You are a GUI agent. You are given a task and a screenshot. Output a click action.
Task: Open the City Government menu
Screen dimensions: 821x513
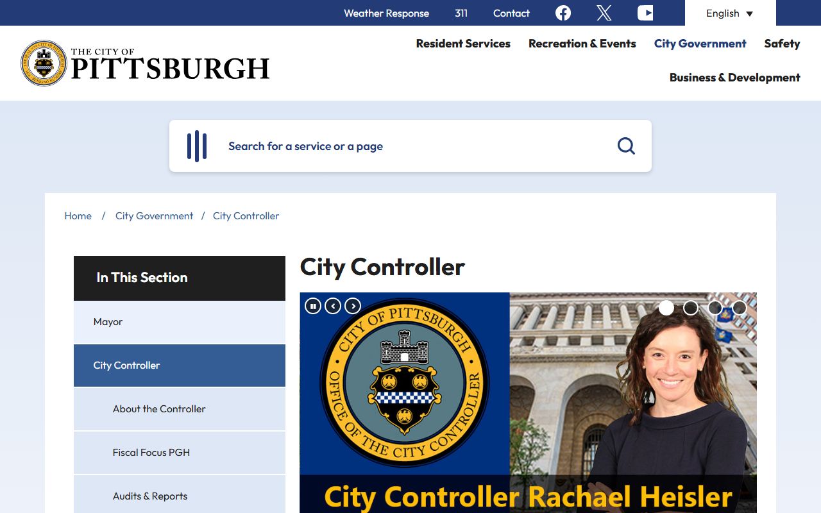point(700,44)
